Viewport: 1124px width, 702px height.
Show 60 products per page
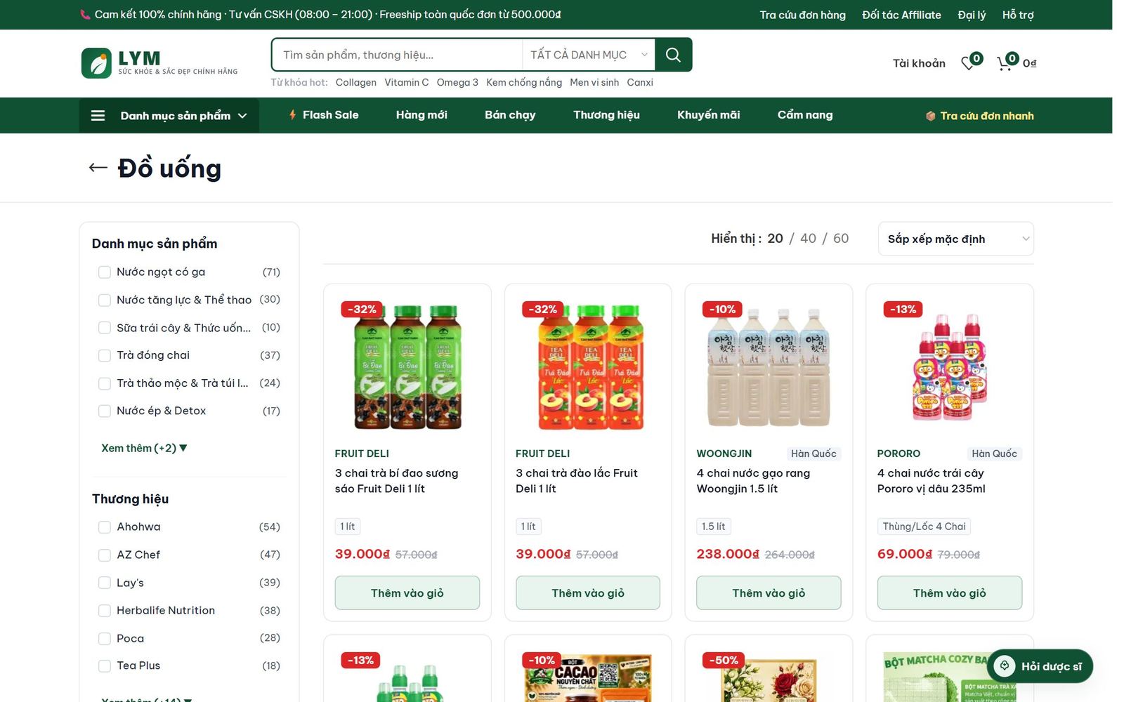[x=841, y=239]
